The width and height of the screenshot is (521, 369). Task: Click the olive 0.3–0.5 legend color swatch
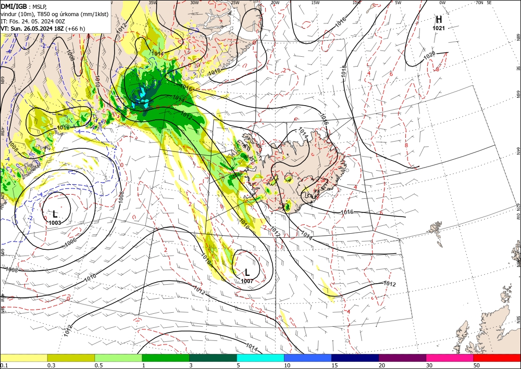pyautogui.click(x=71, y=358)
